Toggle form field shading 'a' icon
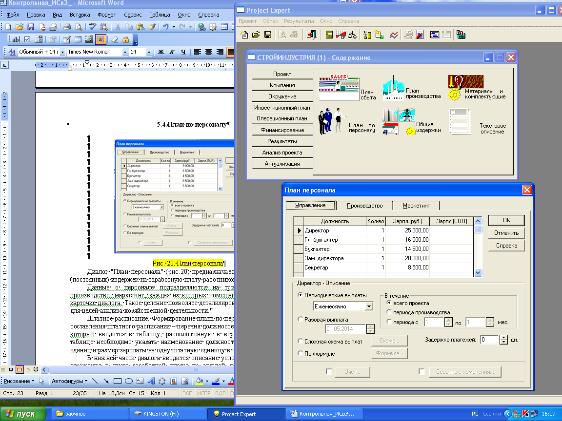This screenshot has height=421, width=562. [x=100, y=39]
